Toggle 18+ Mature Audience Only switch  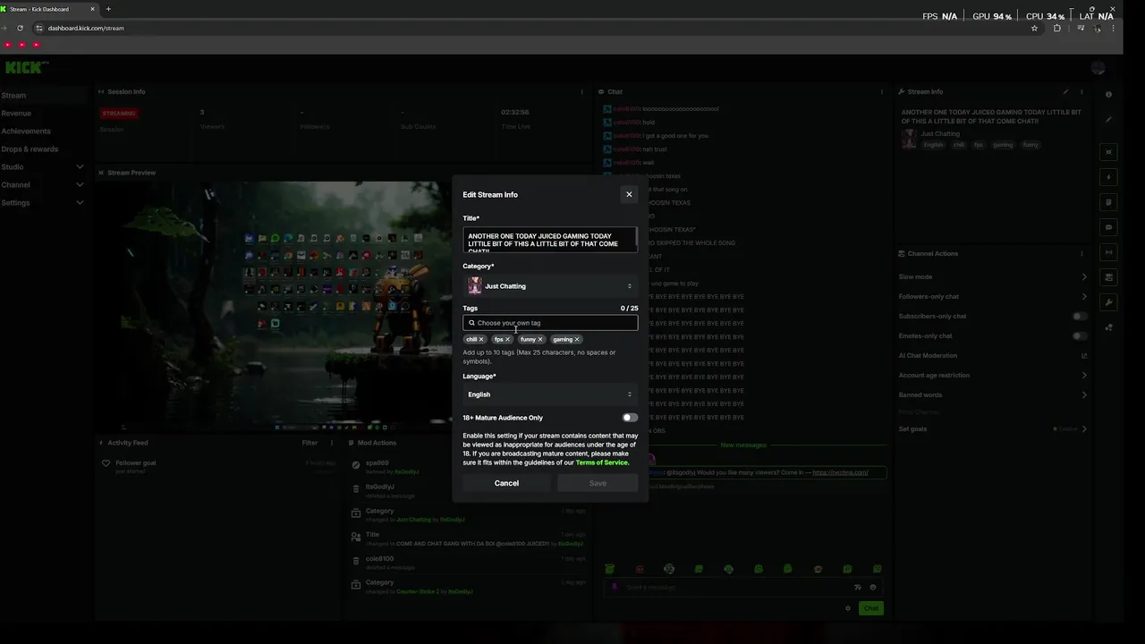630,418
